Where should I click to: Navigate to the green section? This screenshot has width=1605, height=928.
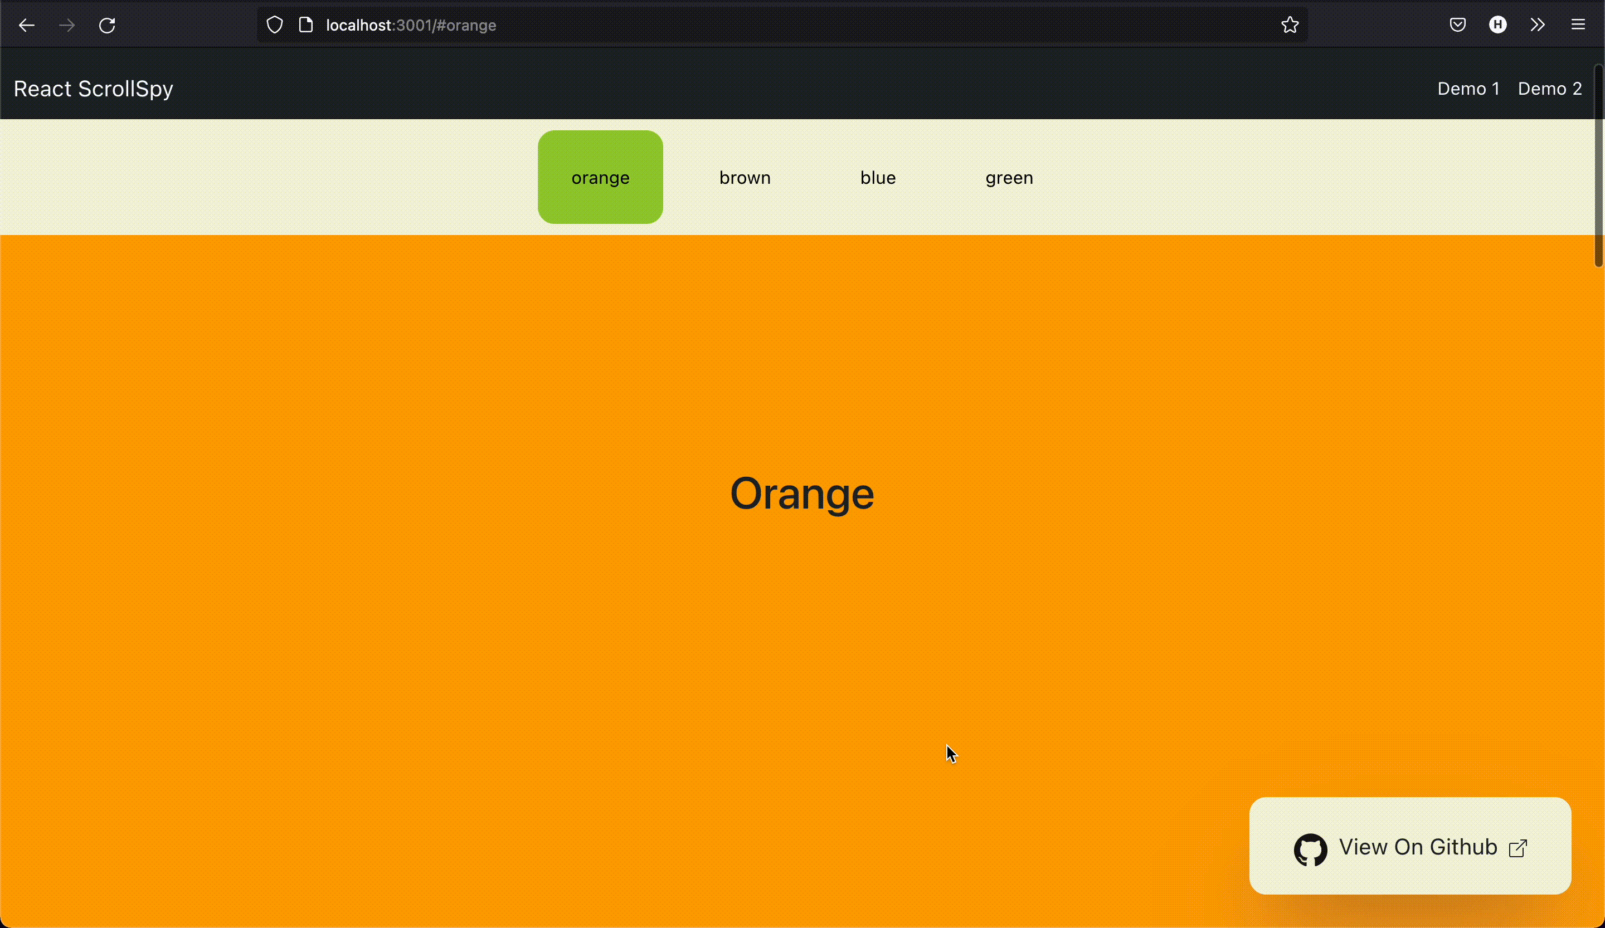click(x=1009, y=178)
